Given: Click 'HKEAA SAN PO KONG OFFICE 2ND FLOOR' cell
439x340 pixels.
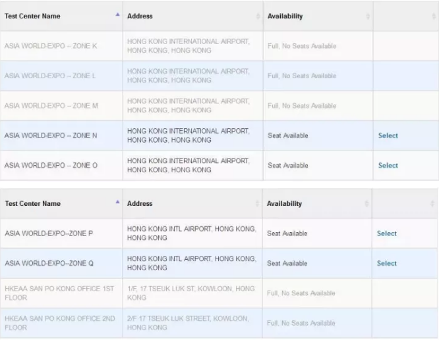Looking at the screenshot, I should 61,323.
